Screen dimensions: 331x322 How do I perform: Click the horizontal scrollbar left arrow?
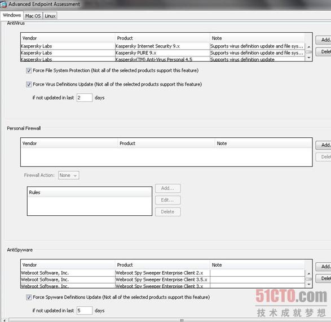pos(4,320)
